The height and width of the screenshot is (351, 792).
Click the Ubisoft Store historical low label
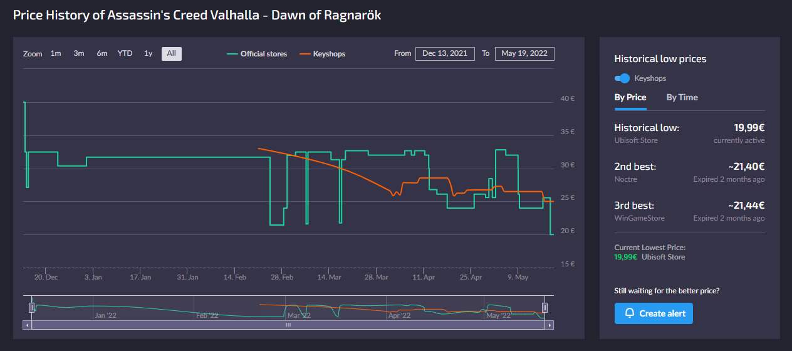click(636, 140)
